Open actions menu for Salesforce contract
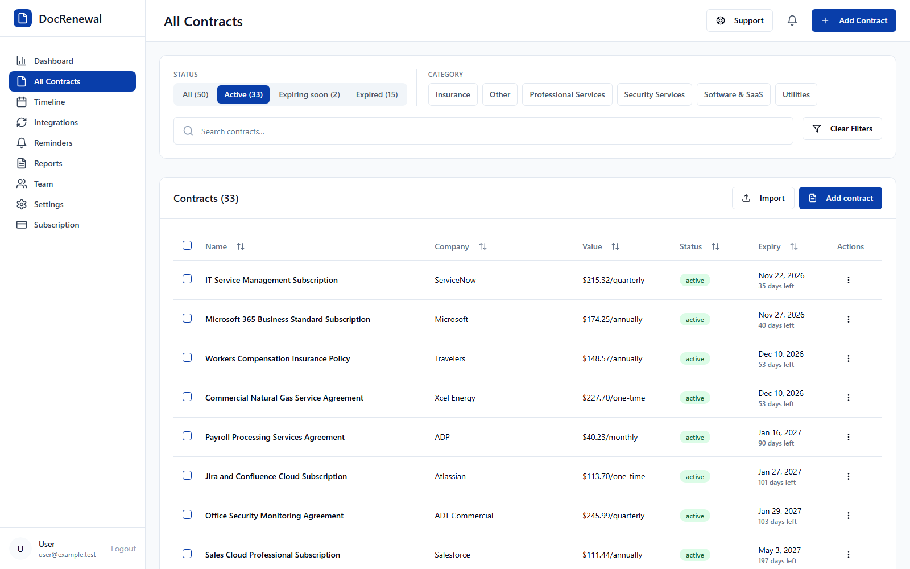Image resolution: width=910 pixels, height=569 pixels. tap(849, 555)
